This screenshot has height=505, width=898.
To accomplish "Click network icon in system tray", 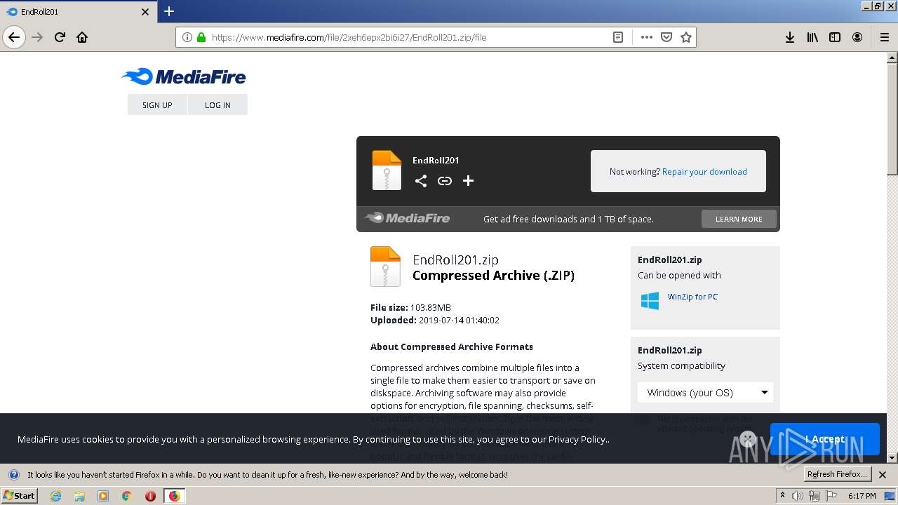I will click(814, 496).
